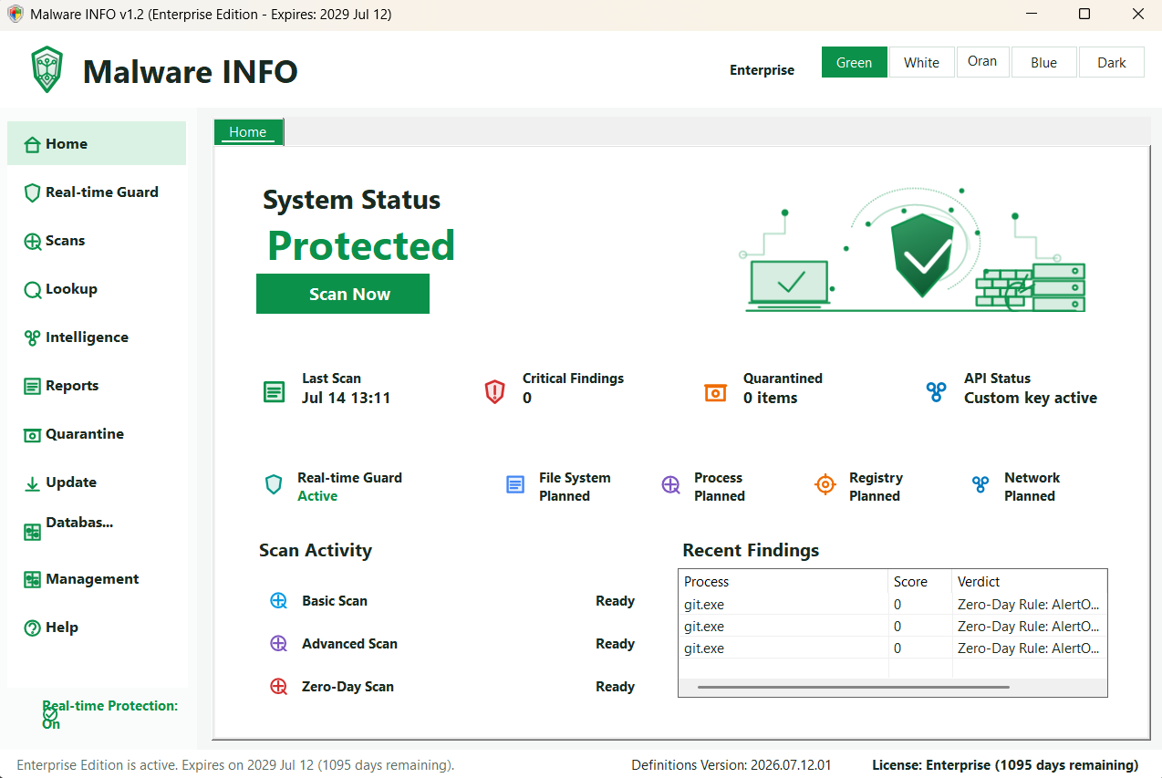Start scan with Scan Now button
This screenshot has height=778, width=1162.
pyautogui.click(x=343, y=294)
